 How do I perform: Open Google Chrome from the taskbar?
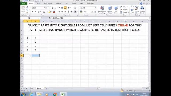click(55, 94)
